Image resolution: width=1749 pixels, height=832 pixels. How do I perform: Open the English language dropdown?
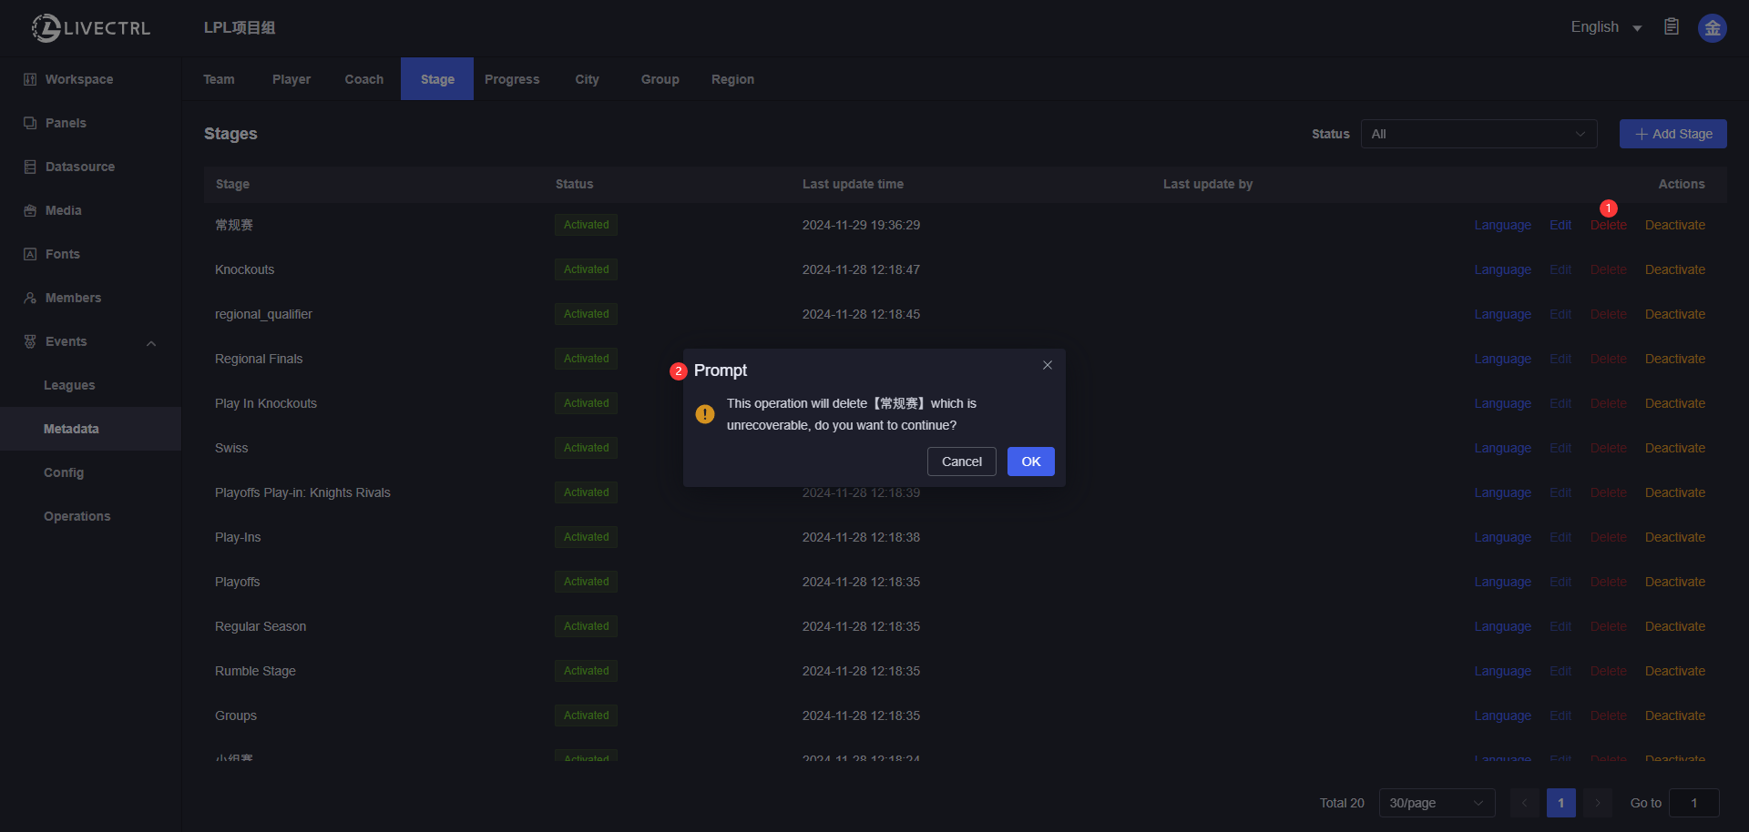click(1606, 27)
